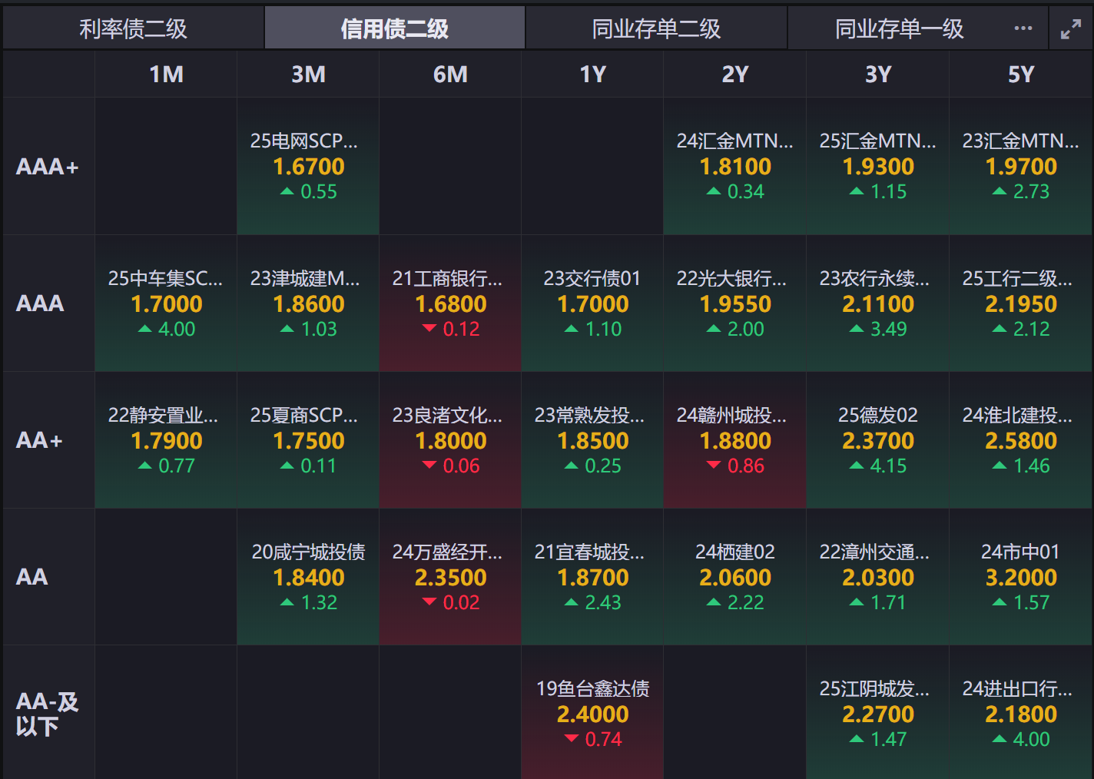Viewport: 1094px width, 779px height.
Task: Click the 3Y column header
Action: click(878, 75)
